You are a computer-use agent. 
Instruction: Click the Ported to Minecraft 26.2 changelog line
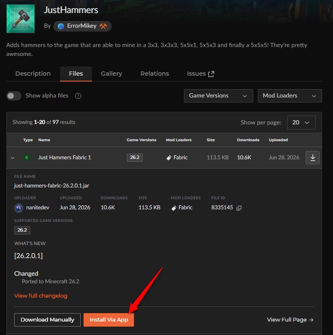50,282
